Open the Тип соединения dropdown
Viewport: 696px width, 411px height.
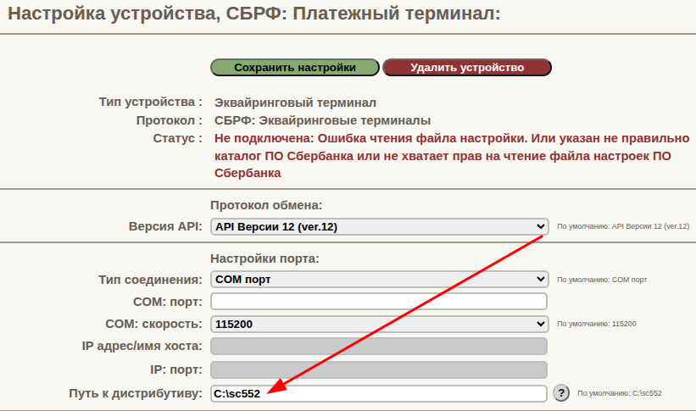[x=380, y=280]
